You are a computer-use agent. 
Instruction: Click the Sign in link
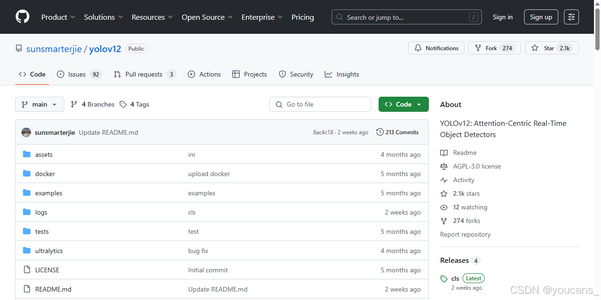pyautogui.click(x=503, y=17)
